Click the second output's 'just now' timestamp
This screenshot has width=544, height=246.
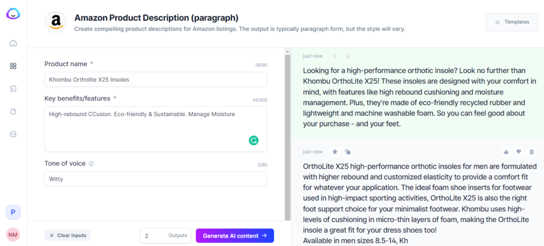pos(312,152)
